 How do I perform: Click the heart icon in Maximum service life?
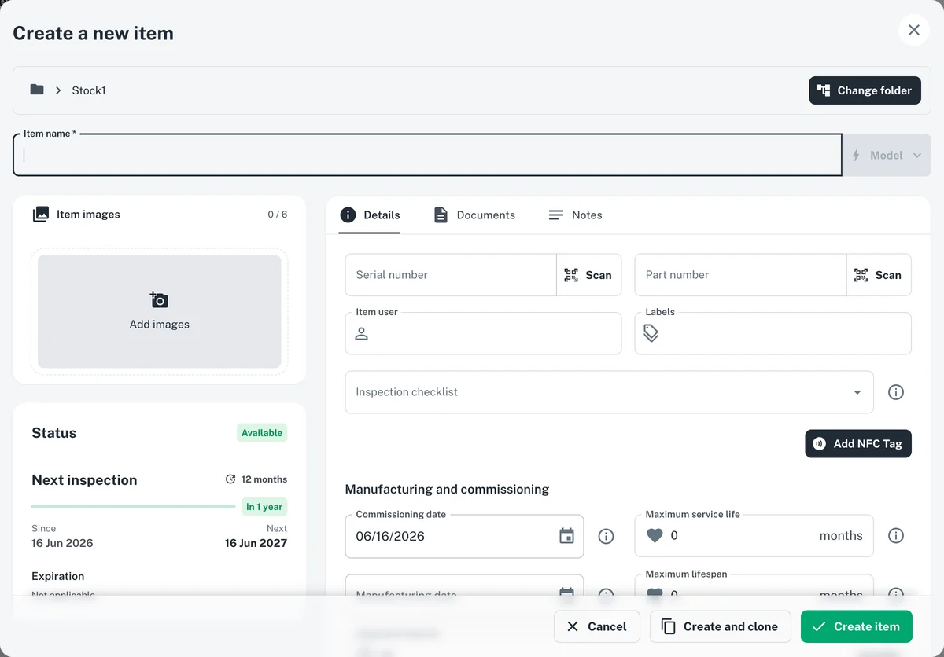(655, 536)
